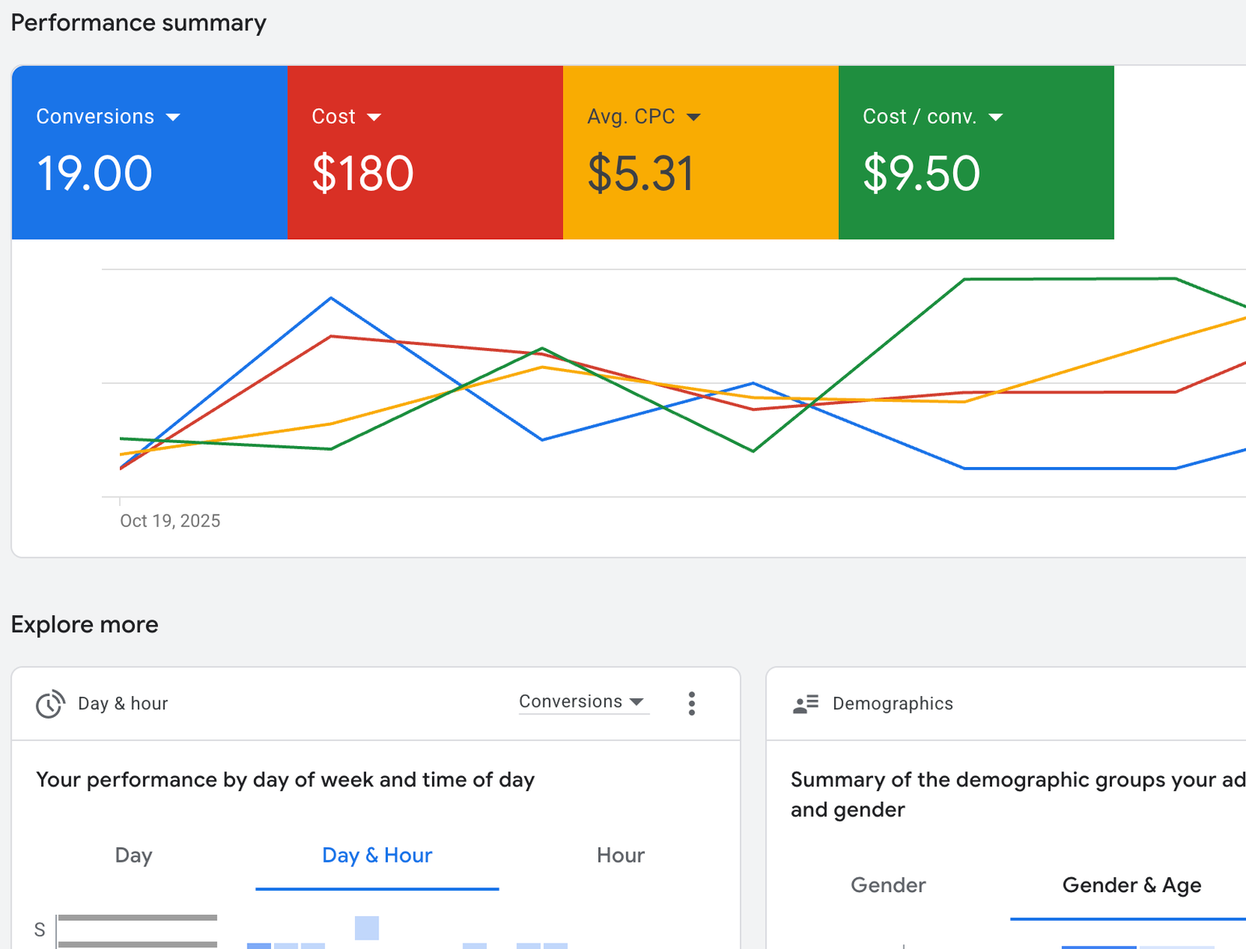The width and height of the screenshot is (1246, 949).
Task: Open the three-dot menu on Day & hour card
Action: click(x=691, y=703)
